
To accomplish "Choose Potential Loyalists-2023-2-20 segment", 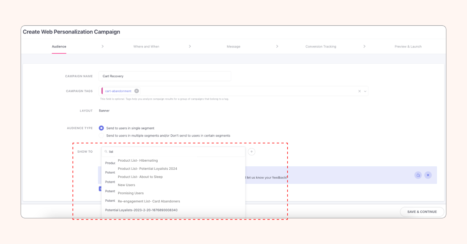I will (x=141, y=210).
